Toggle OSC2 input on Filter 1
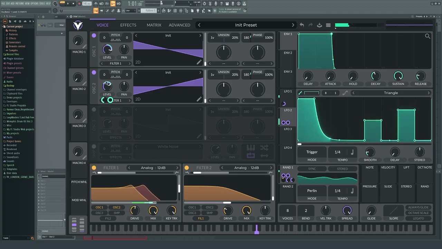 pyautogui.click(x=117, y=207)
